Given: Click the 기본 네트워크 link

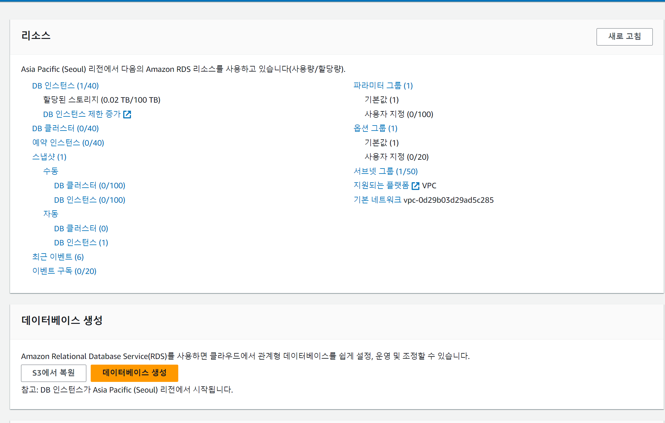Looking at the screenshot, I should pyautogui.click(x=377, y=200).
